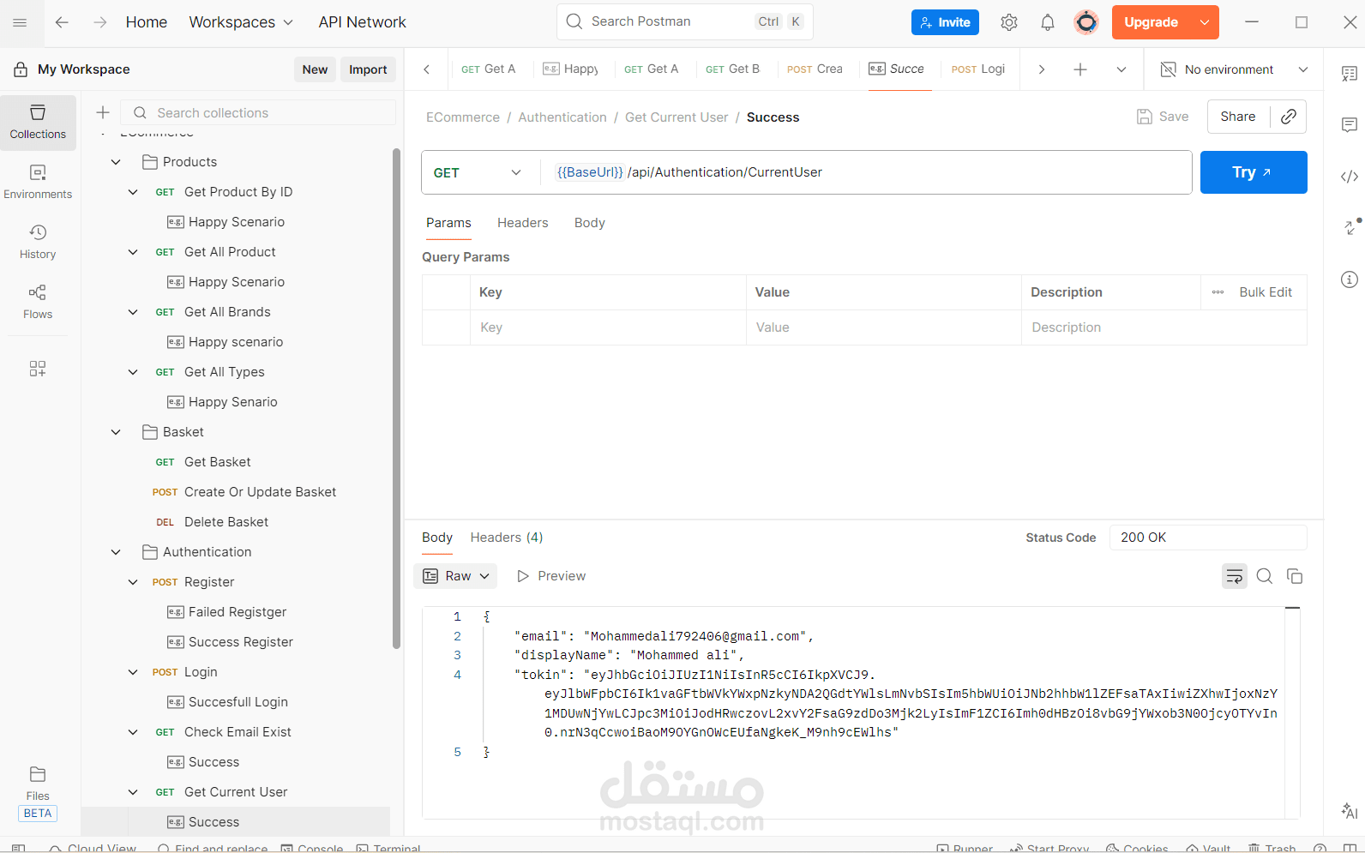
Task: Open History in the sidebar
Action: tap(38, 243)
